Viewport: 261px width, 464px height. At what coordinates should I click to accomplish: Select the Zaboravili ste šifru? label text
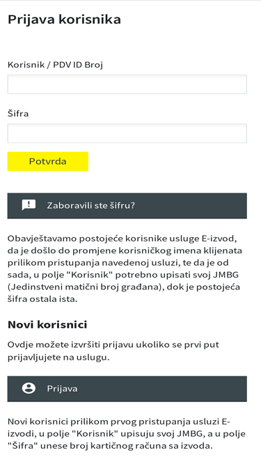[91, 206]
